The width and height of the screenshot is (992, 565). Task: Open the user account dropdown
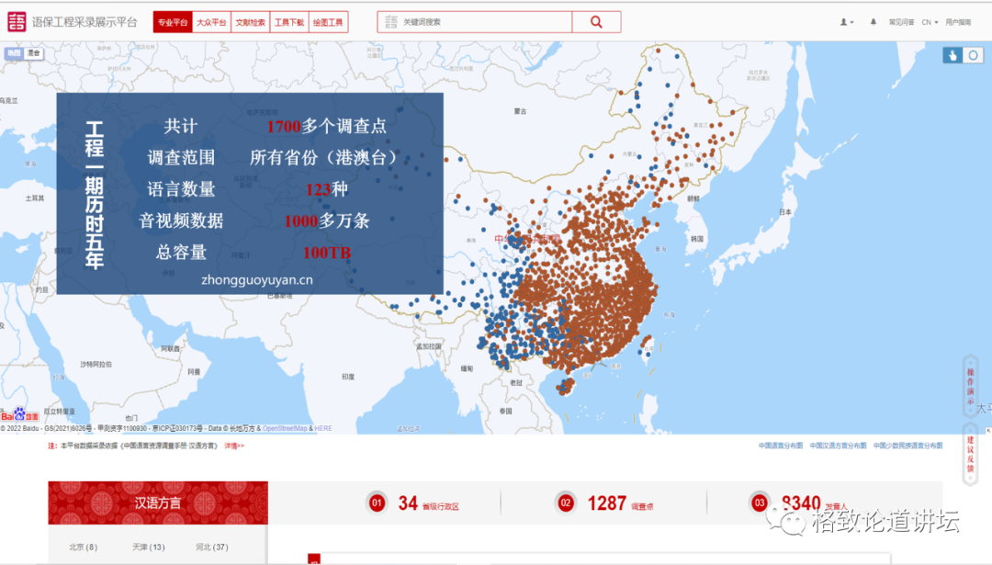click(847, 22)
